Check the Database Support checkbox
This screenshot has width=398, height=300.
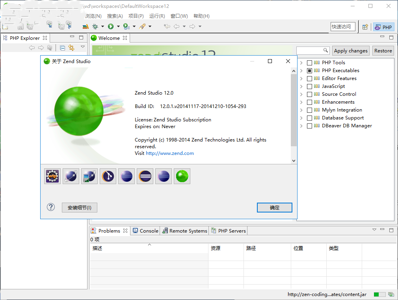(x=309, y=118)
